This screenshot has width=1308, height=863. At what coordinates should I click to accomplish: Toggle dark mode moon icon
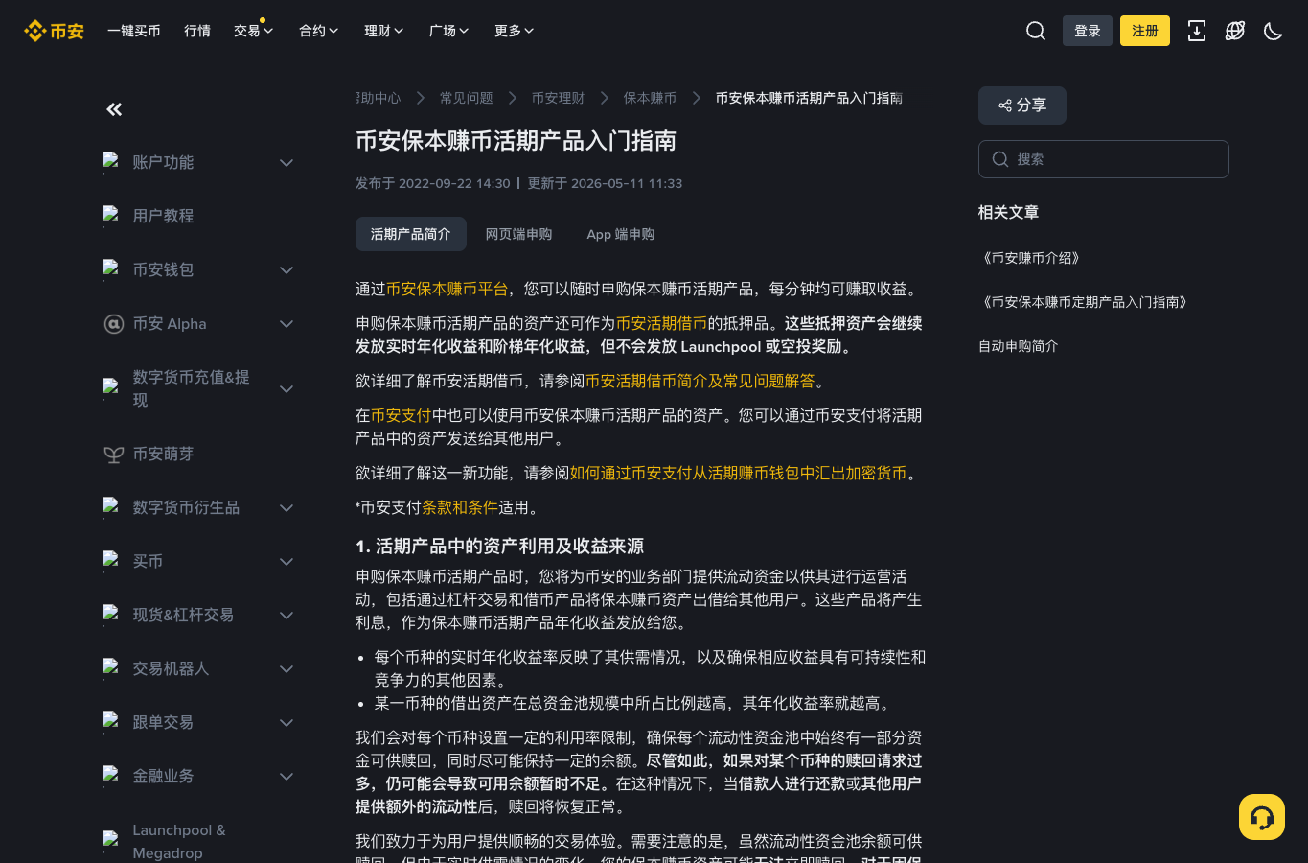[x=1274, y=31]
